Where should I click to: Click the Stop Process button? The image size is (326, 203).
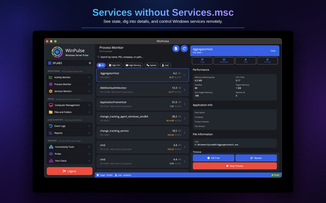235,166
